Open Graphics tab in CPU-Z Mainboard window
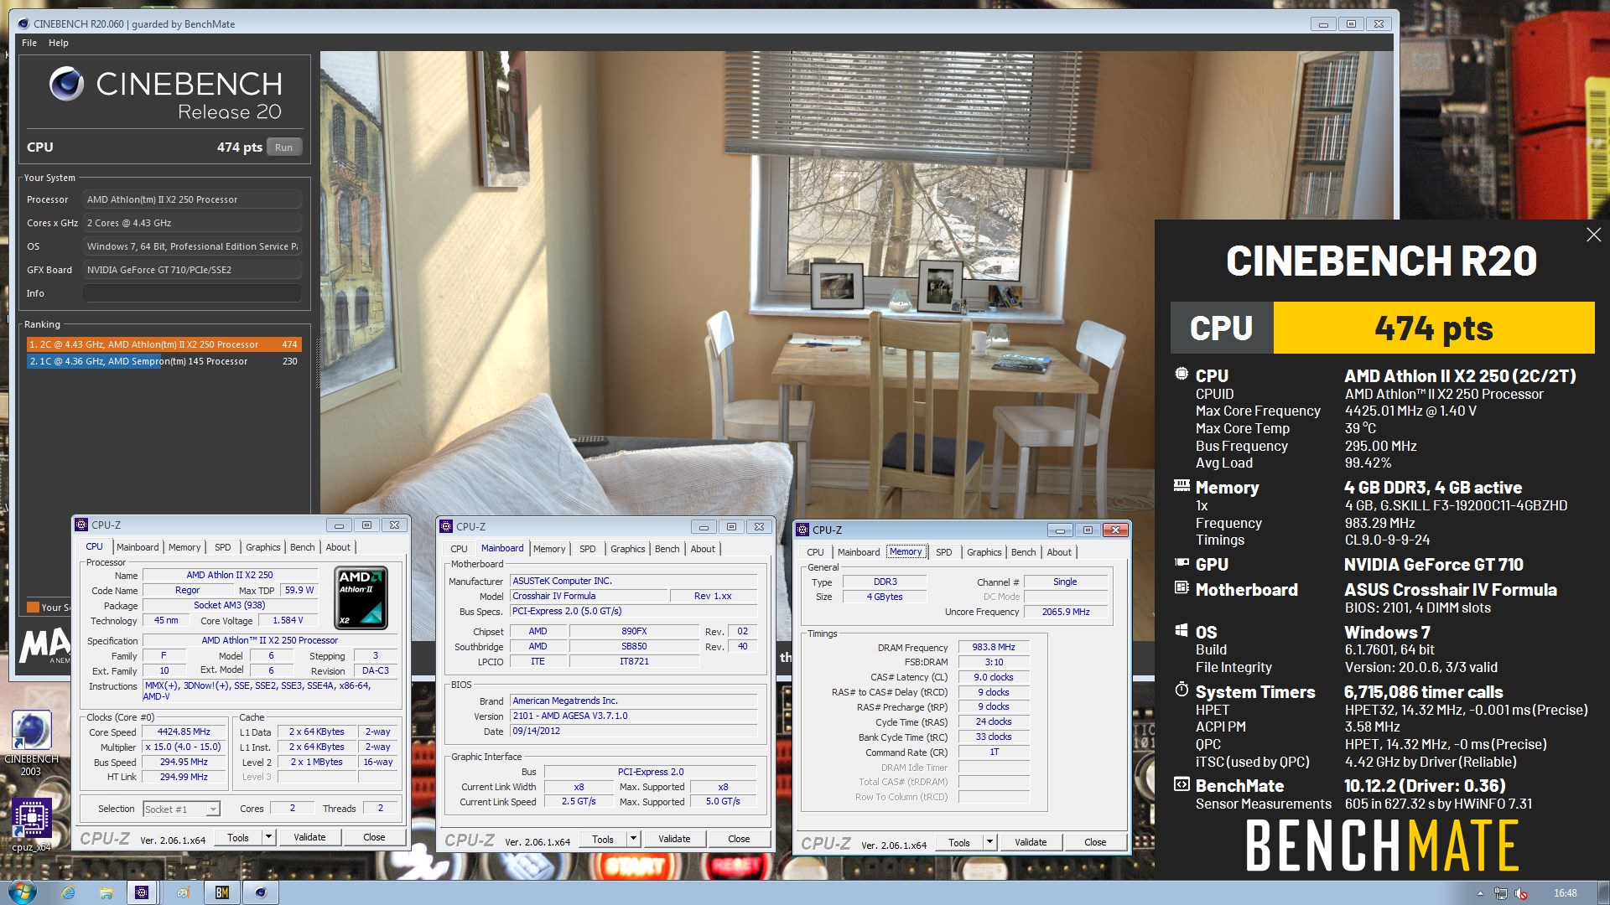1610x905 pixels. click(x=627, y=549)
